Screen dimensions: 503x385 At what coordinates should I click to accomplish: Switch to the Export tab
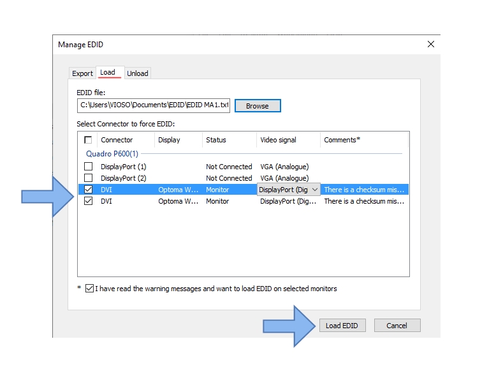click(82, 73)
